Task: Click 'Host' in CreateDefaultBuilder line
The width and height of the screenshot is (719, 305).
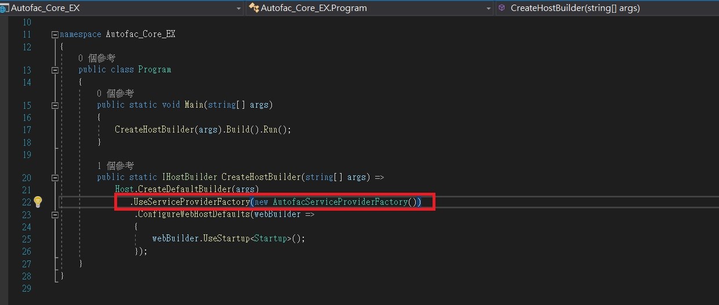Action: [124, 189]
